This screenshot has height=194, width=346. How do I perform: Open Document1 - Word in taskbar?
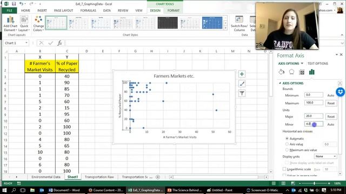click(x=64, y=190)
